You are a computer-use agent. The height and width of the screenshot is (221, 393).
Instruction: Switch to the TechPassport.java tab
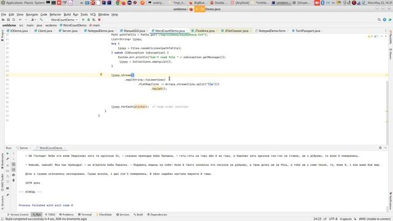(308, 31)
